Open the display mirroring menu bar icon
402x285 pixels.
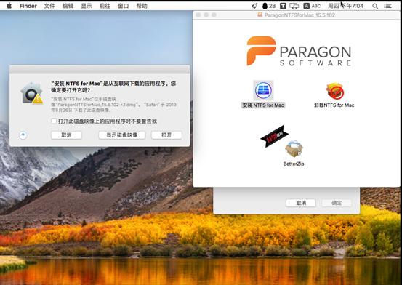pos(294,6)
